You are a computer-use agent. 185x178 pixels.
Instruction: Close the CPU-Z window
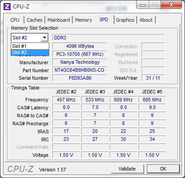pyautogui.click(x=171, y=5)
